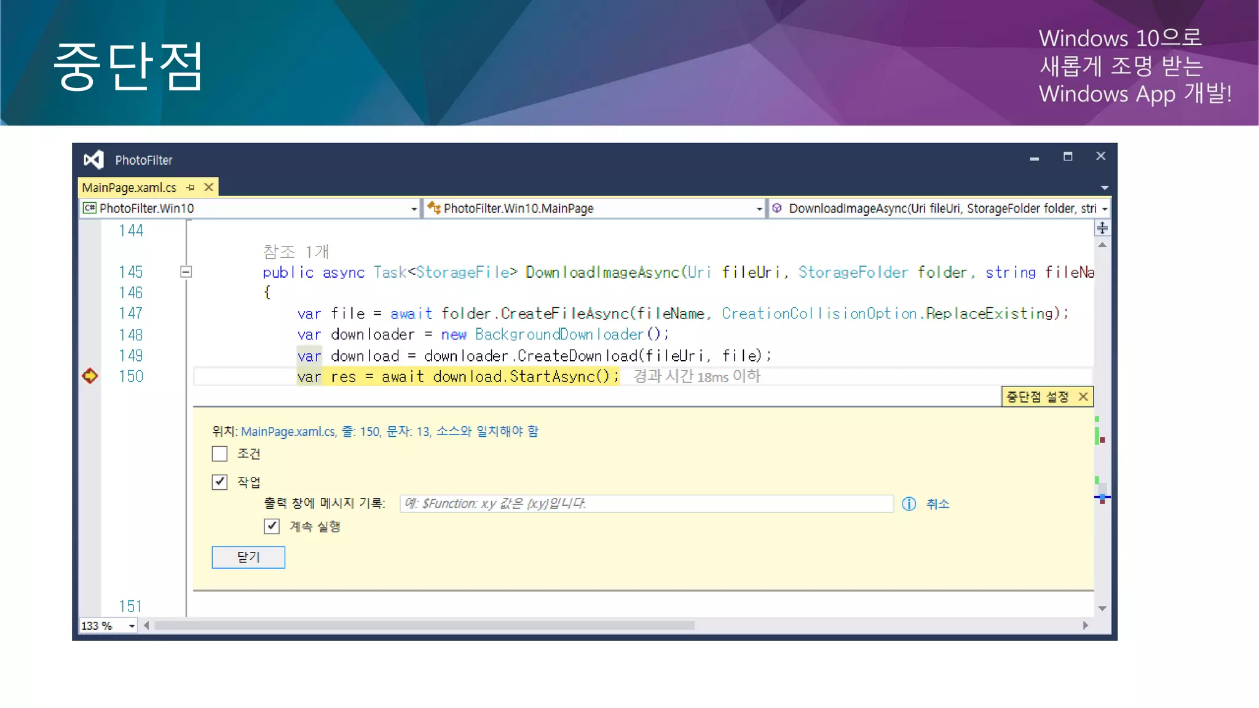The image size is (1259, 708).
Task: Click the pin icon on MainPage.xaml.cs tab
Action: (x=191, y=187)
